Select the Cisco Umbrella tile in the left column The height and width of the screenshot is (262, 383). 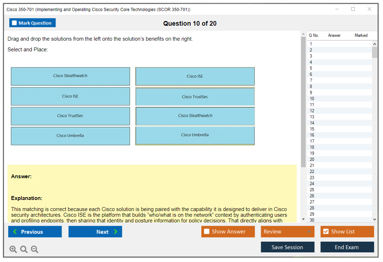tap(70, 136)
